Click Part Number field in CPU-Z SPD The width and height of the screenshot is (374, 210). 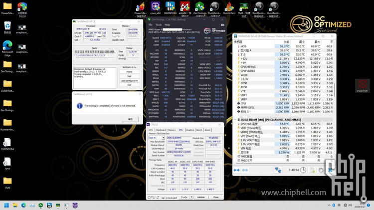[179, 152]
